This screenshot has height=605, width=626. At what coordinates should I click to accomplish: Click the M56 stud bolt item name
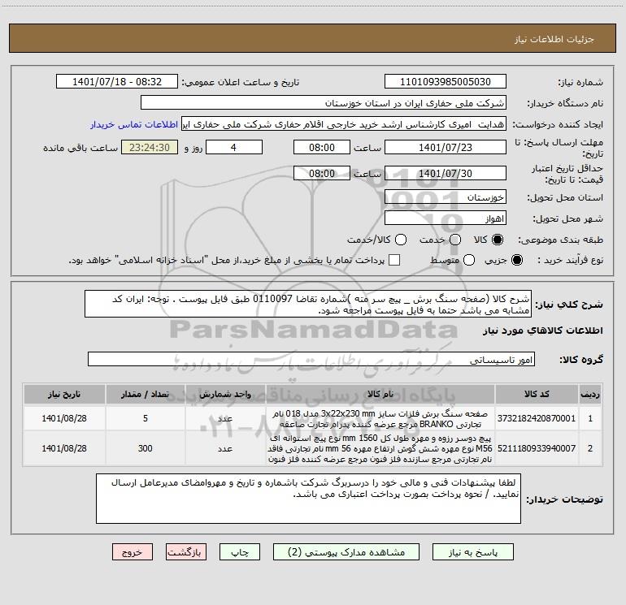(x=380, y=448)
